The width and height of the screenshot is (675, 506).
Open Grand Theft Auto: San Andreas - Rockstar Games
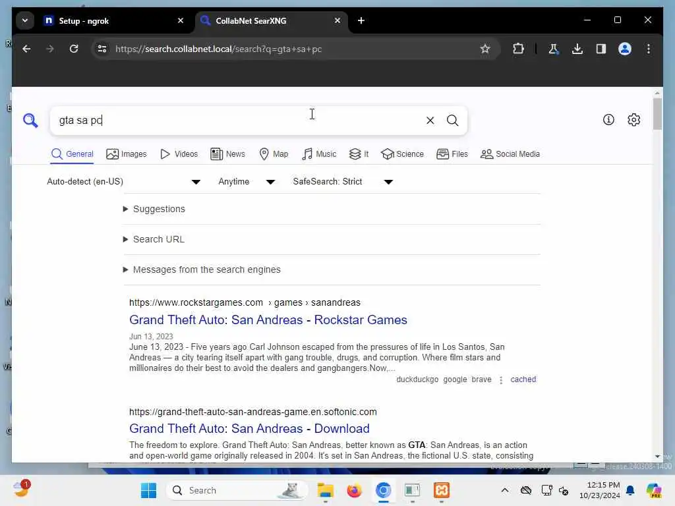point(268,320)
